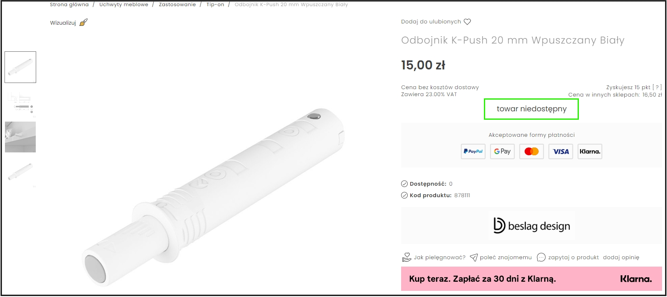
Task: Open the beslag design brand logo
Action: [531, 226]
